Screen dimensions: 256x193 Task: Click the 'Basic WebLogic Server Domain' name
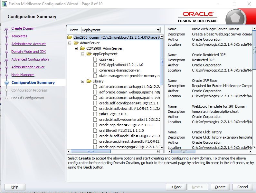[215, 29]
